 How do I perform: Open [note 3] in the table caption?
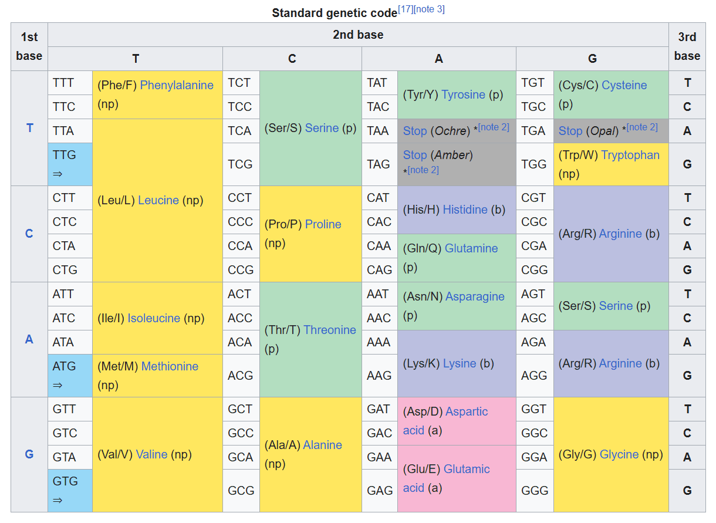coord(429,9)
